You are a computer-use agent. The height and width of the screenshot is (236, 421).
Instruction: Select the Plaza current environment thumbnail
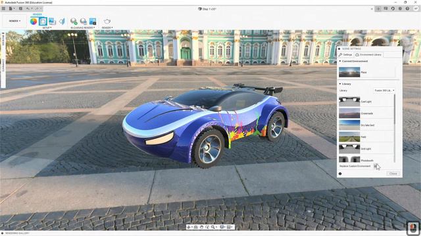click(349, 72)
